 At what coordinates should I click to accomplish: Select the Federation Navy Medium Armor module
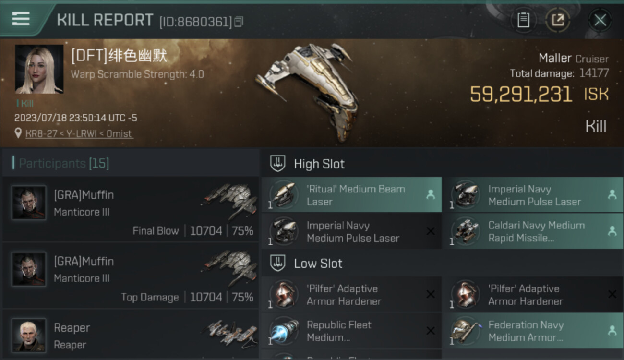pos(533,331)
